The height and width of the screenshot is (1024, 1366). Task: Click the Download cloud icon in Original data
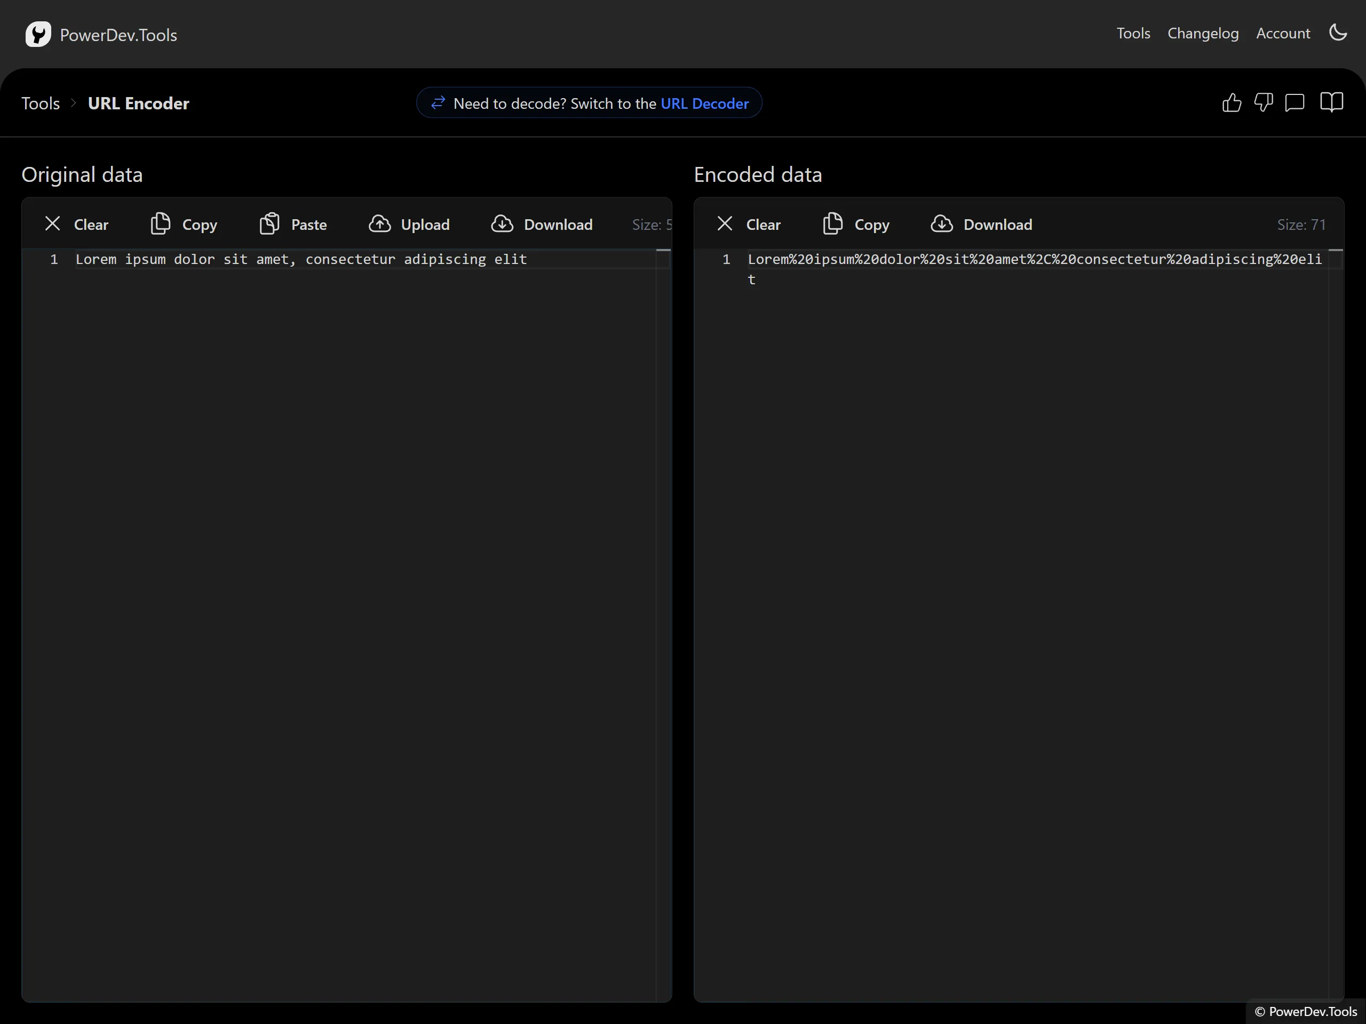[502, 223]
